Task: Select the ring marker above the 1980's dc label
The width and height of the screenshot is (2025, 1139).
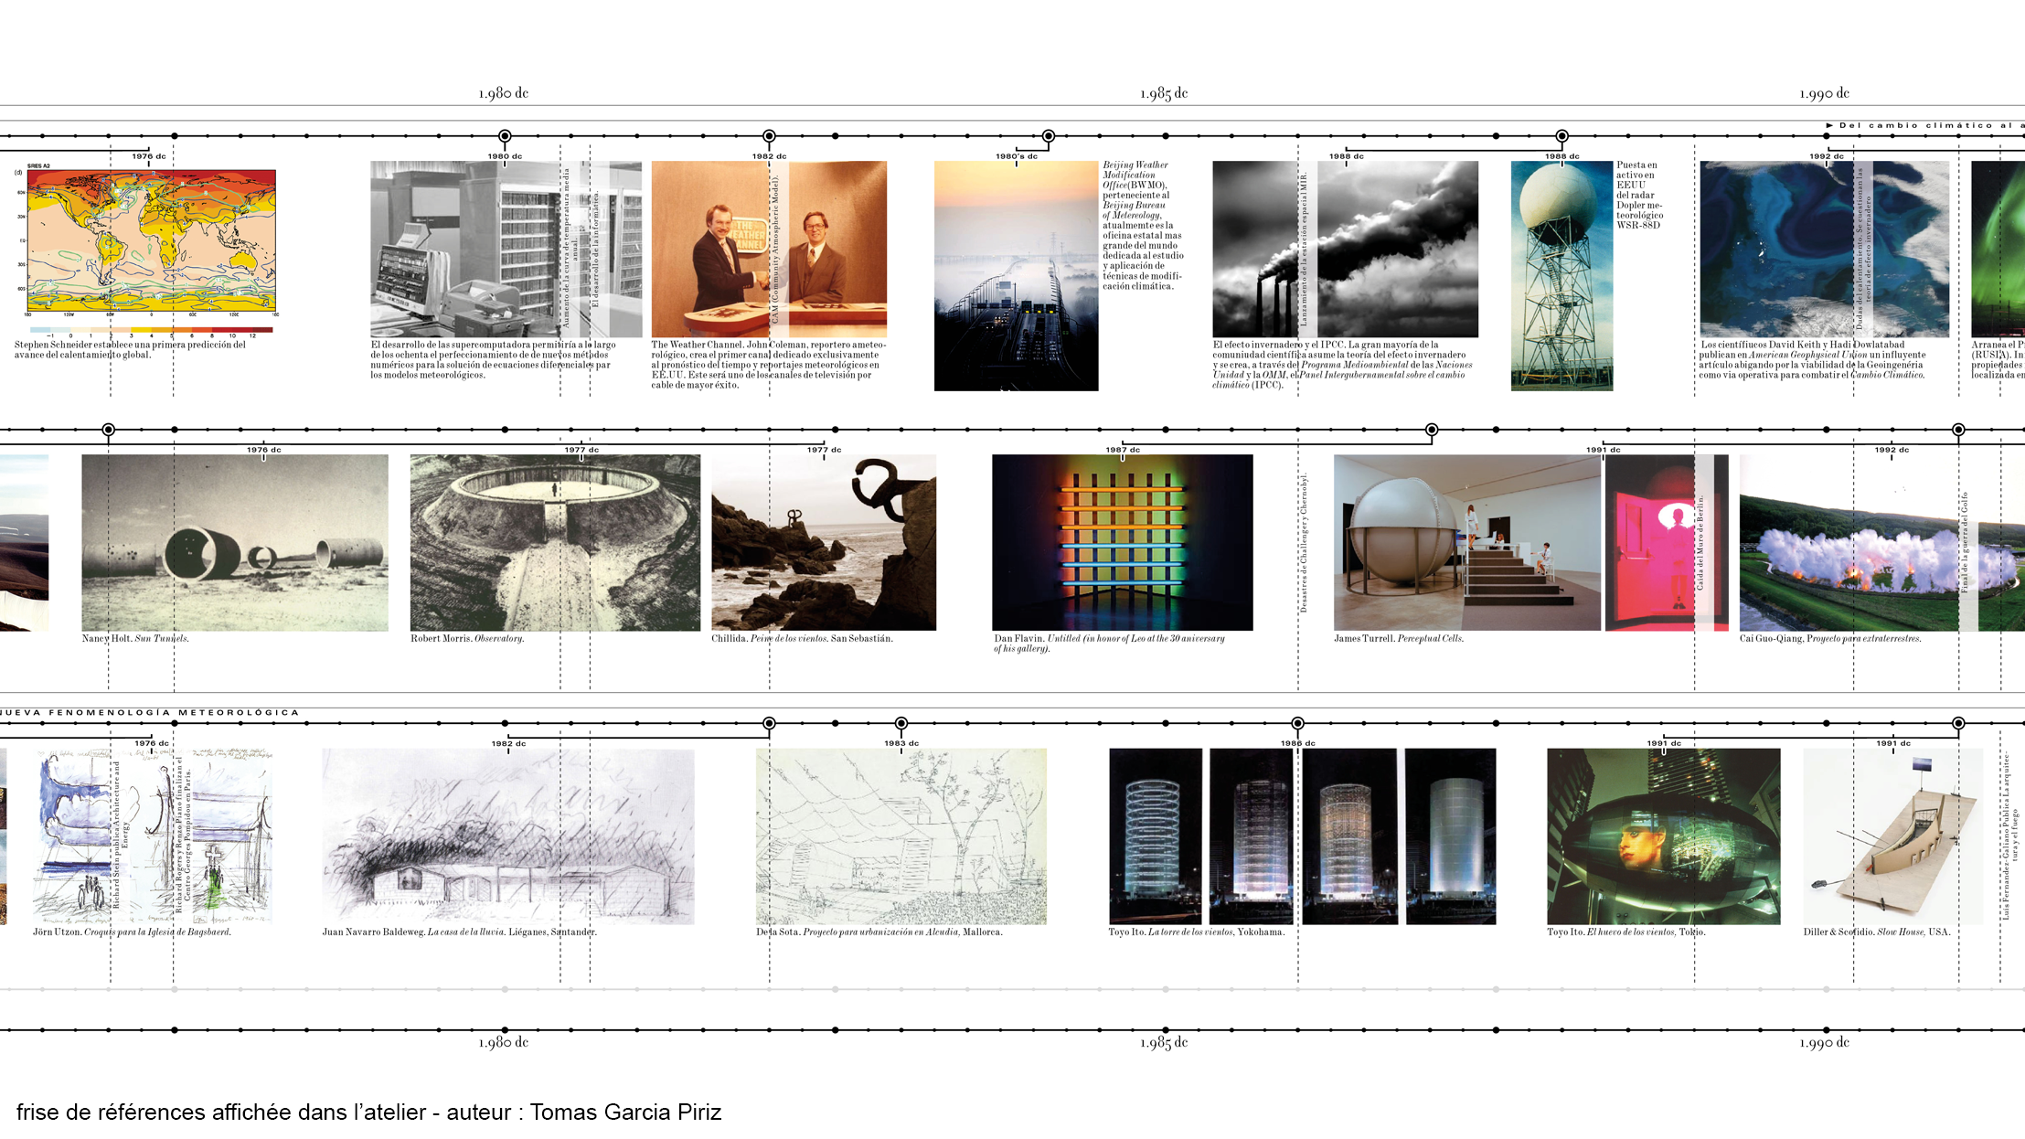Action: 1049,136
